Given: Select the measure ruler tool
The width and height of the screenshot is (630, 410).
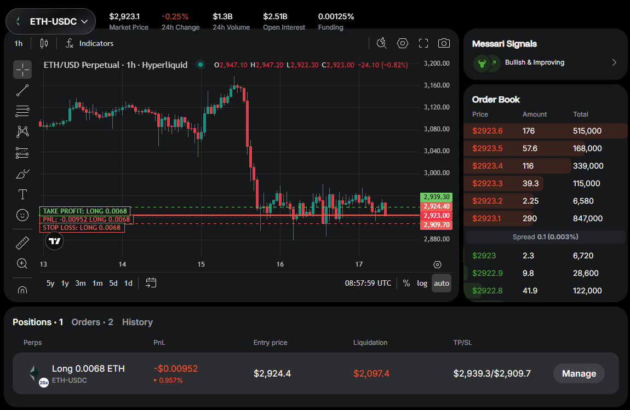Looking at the screenshot, I should pos(22,242).
